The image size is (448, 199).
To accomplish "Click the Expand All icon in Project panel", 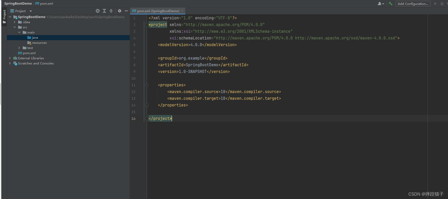I will coord(104,11).
